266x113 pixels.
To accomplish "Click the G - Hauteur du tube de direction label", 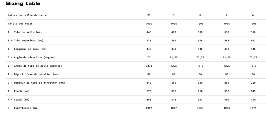I will point(36,83).
